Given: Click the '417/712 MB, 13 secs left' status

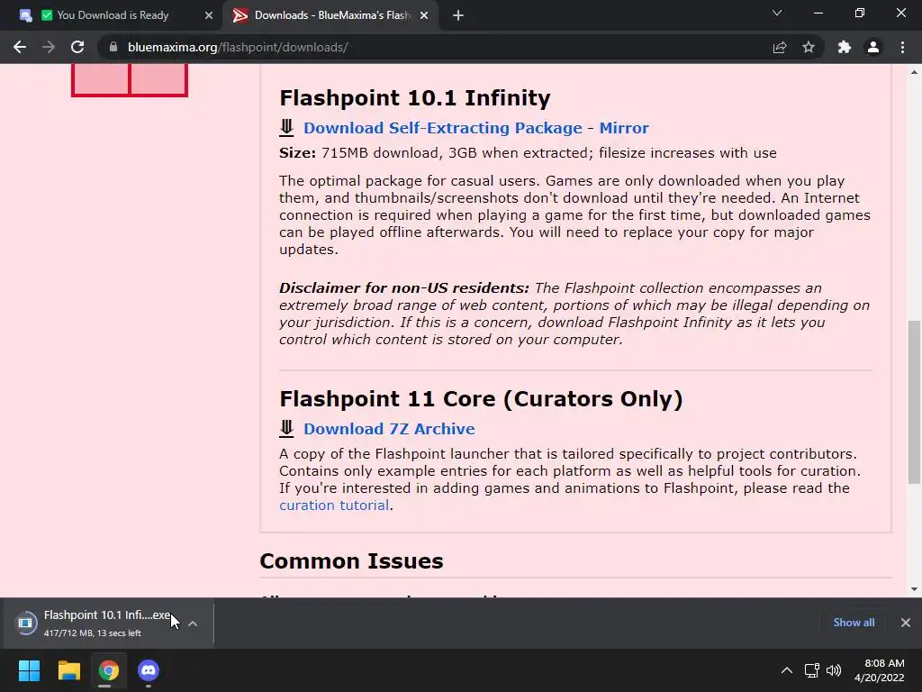Looking at the screenshot, I should coord(93,633).
